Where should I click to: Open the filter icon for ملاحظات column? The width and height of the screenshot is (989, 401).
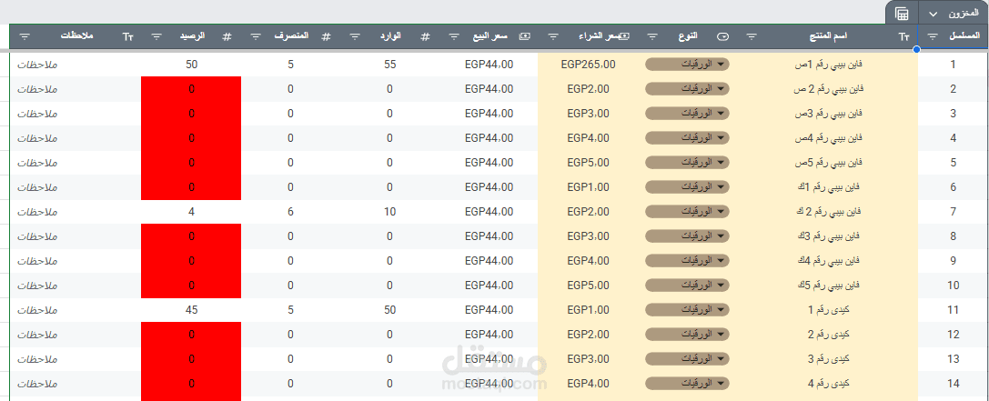tap(25, 36)
